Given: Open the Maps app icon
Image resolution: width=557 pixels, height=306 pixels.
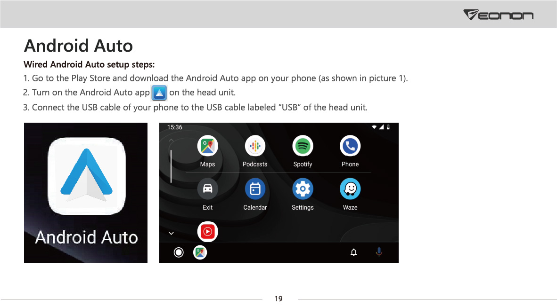Looking at the screenshot, I should (x=207, y=146).
